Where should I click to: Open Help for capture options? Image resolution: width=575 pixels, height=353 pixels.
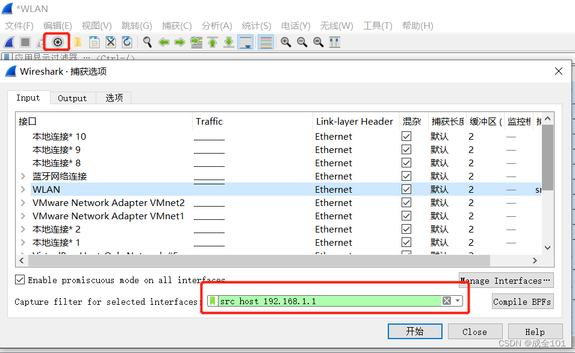(535, 332)
